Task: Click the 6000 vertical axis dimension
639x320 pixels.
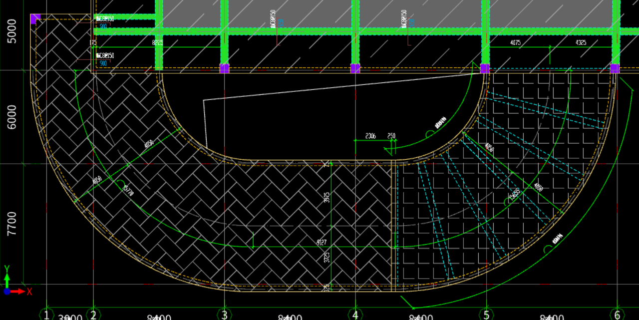Action: pyautogui.click(x=12, y=117)
